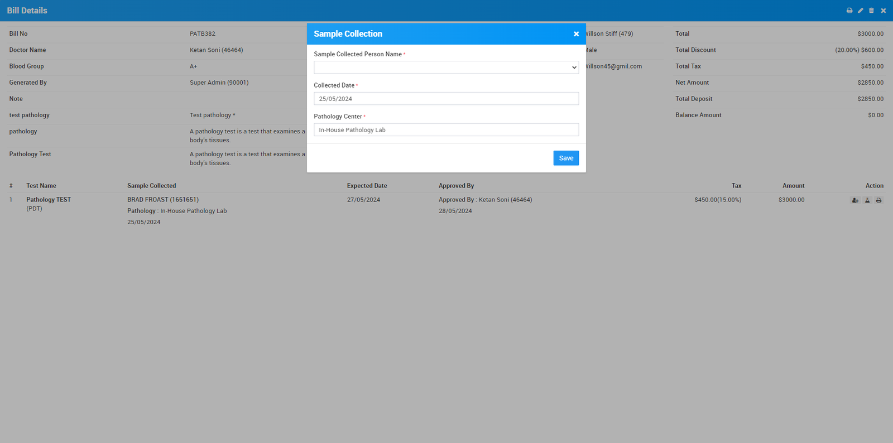Image resolution: width=893 pixels, height=443 pixels.
Task: Close the Bill Details window
Action: [x=884, y=11]
